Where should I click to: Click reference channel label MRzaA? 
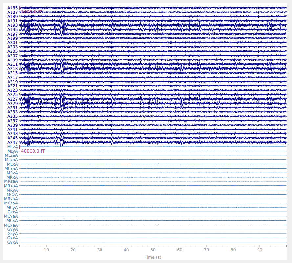11,181
